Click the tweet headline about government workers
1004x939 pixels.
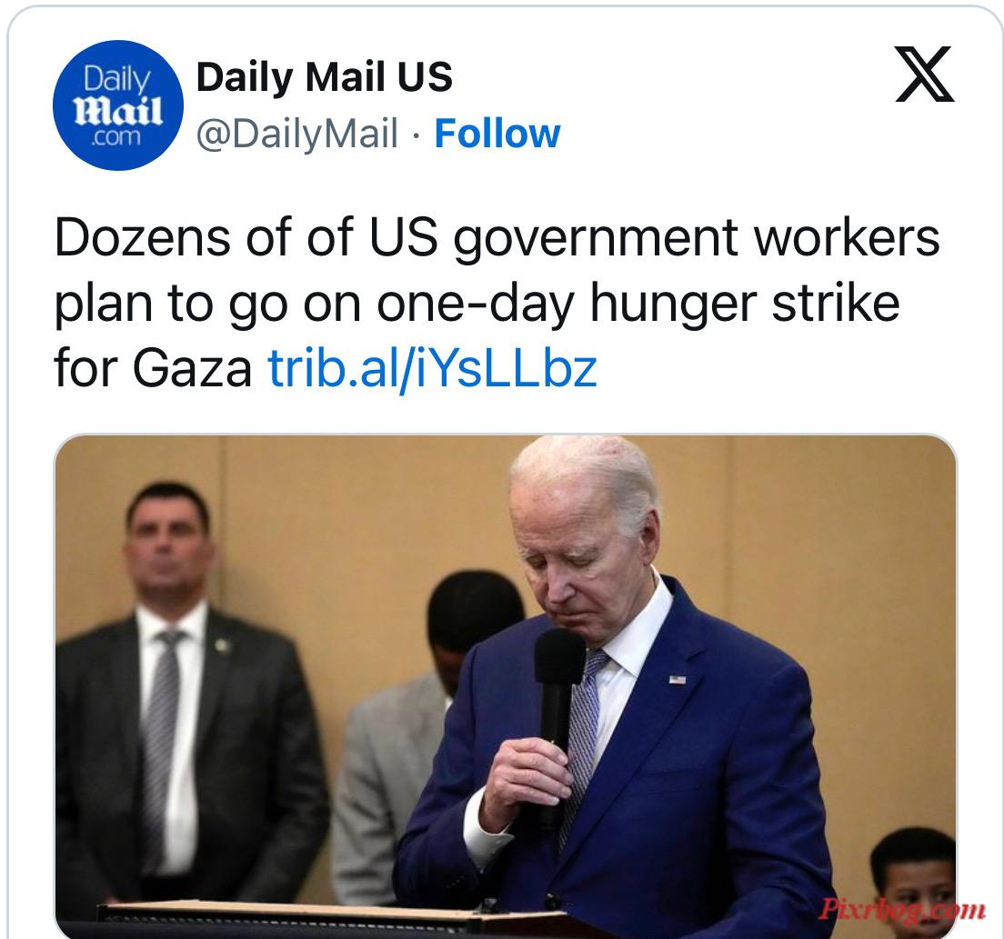[497, 303]
